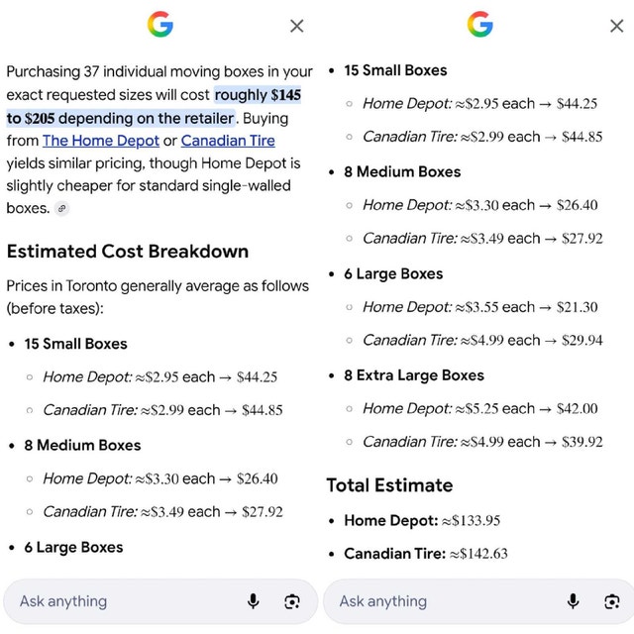The height and width of the screenshot is (634, 634).
Task: Click the Google logo in left panel
Action: [160, 24]
